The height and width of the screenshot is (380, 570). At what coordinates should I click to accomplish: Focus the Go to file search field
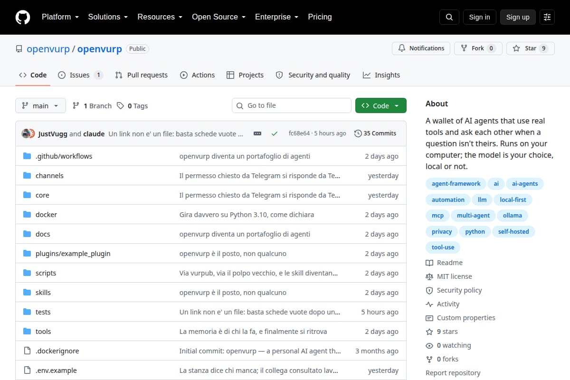[292, 105]
